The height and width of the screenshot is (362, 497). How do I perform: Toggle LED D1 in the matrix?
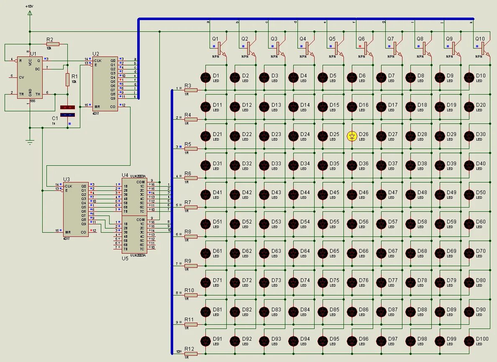[205, 77]
